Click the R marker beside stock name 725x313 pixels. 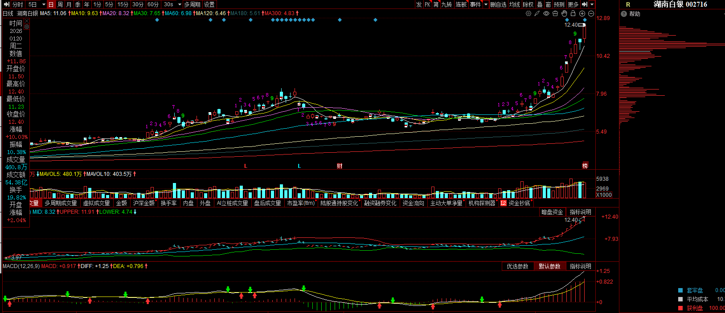tap(628, 4)
